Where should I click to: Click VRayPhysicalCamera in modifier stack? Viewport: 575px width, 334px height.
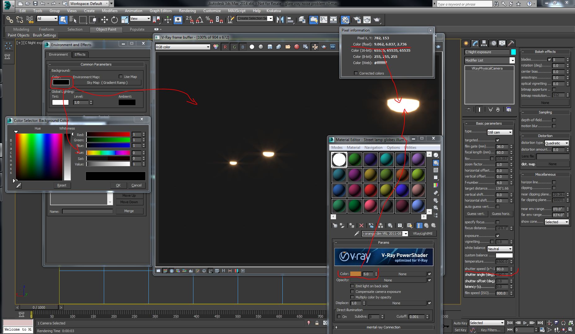point(487,68)
